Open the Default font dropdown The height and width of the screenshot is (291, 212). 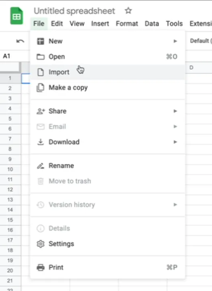(x=201, y=41)
